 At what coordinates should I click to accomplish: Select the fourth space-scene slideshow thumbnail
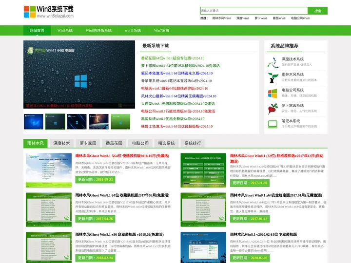(x=98, y=122)
